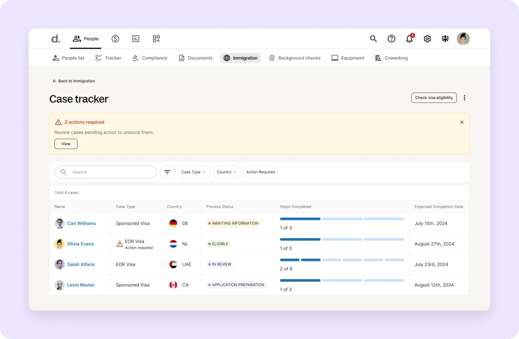Viewport: 519px width, 339px height.
Task: Open the three-dot more options menu
Action: click(x=465, y=98)
